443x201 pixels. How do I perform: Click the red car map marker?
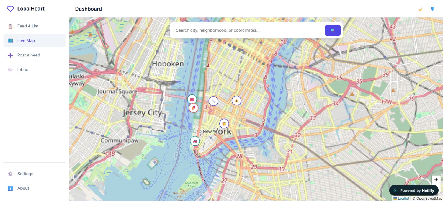[x=195, y=141]
